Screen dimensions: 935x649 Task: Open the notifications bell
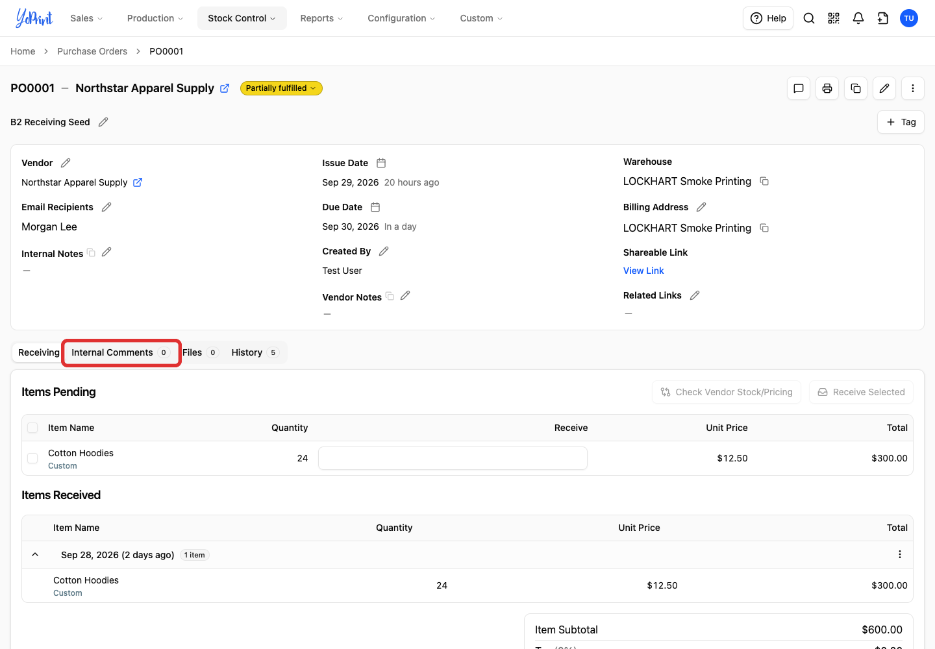click(858, 18)
